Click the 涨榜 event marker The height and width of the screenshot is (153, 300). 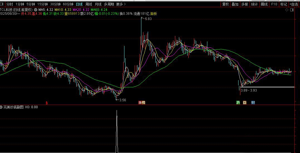[x=142, y=103]
